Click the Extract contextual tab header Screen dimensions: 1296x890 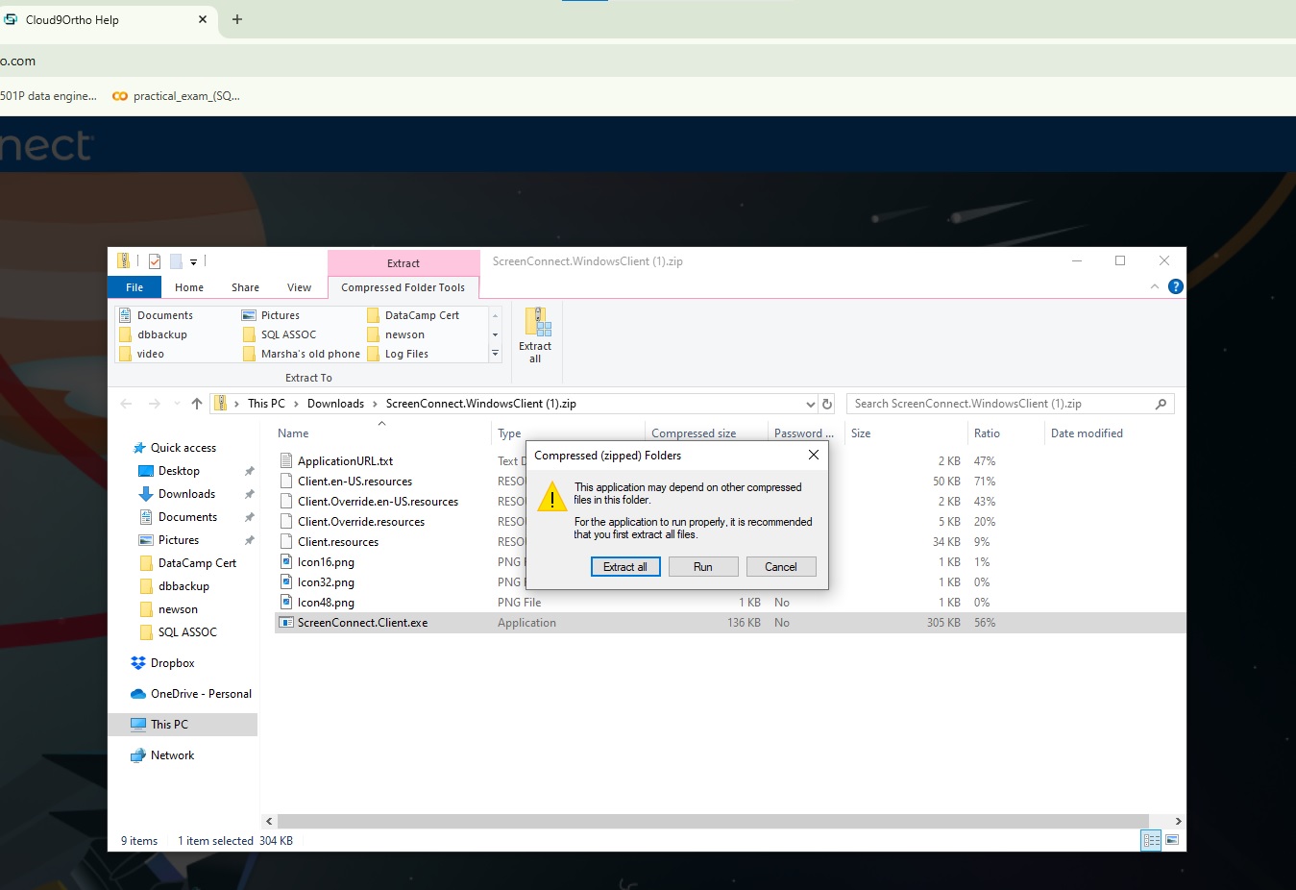pyautogui.click(x=403, y=263)
